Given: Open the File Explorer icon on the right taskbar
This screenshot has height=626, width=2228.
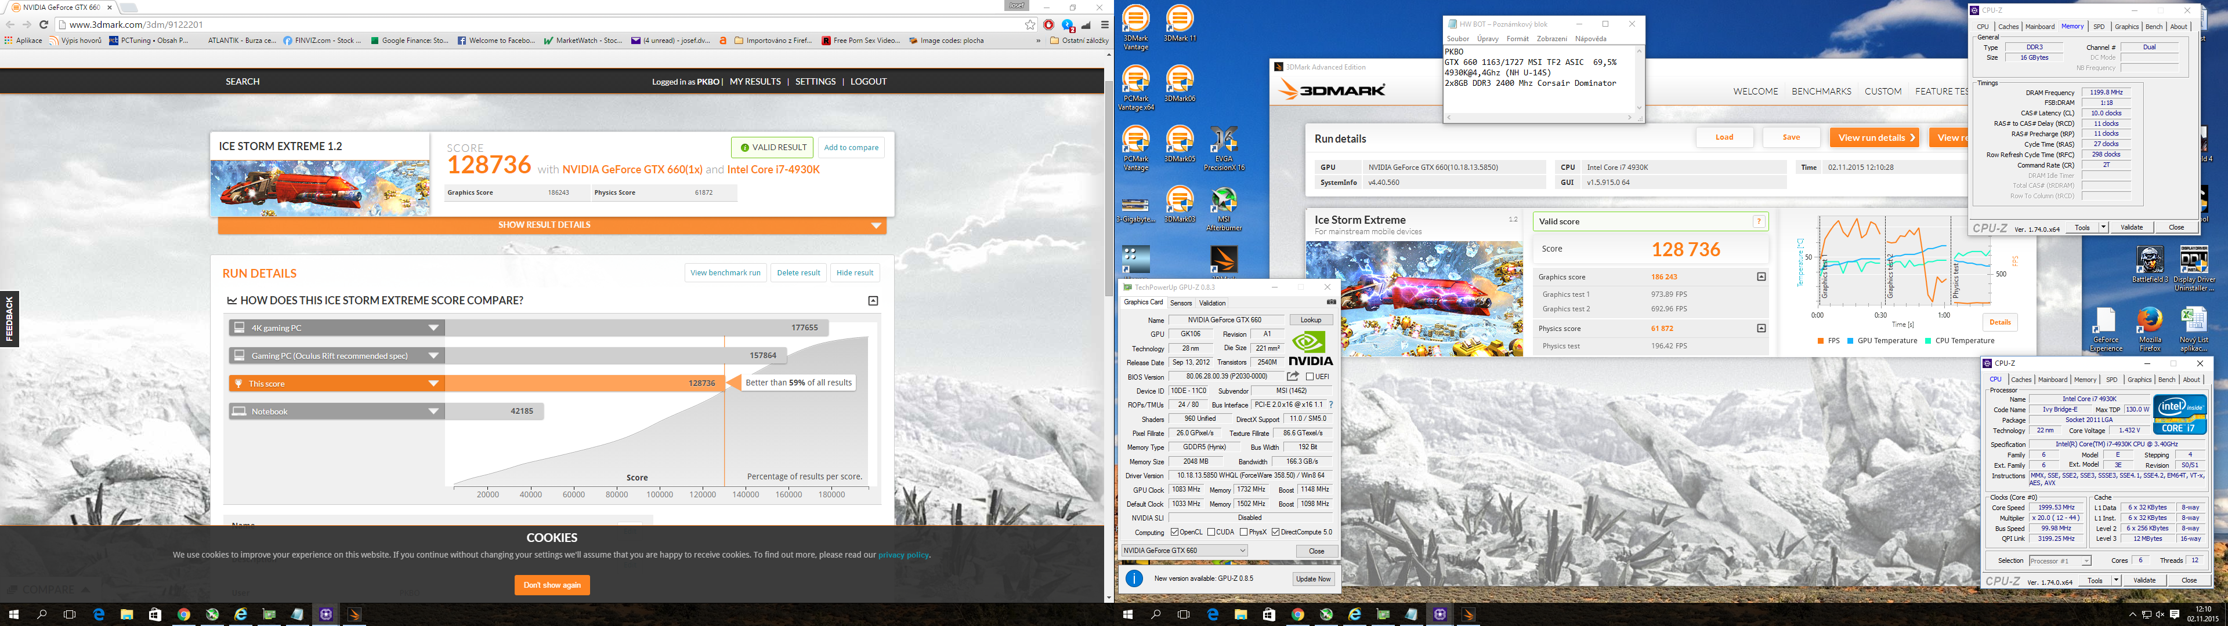Looking at the screenshot, I should 1240,615.
